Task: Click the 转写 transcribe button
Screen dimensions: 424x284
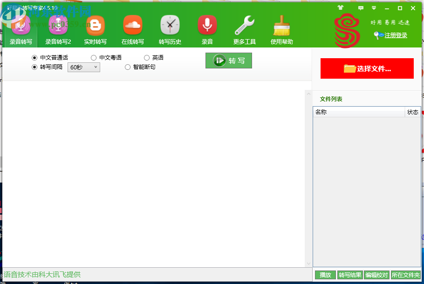Action: 228,61
